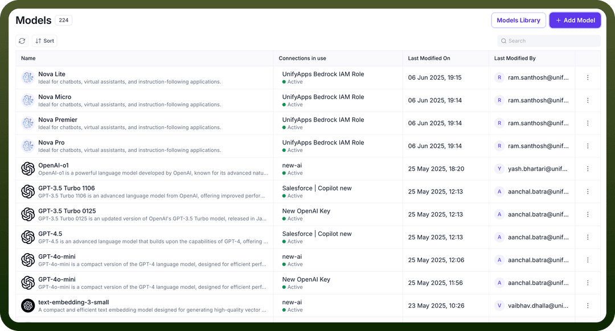Click the GPT-3.5 Turbo 1106 OpenAI logo
Viewport: 615px width, 331px height.
pyautogui.click(x=28, y=192)
